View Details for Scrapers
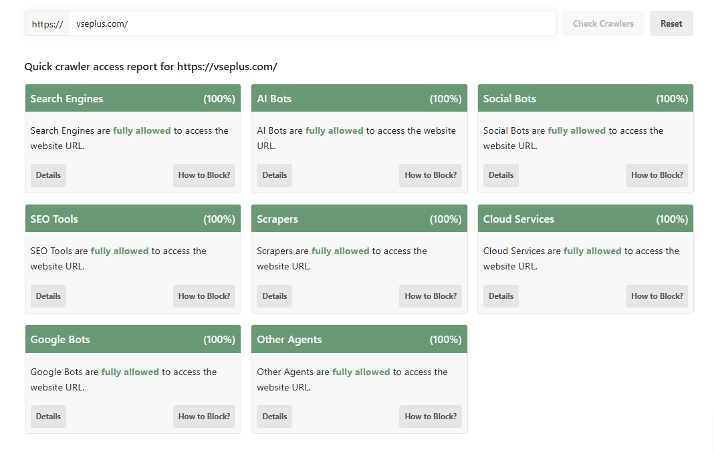Image resolution: width=714 pixels, height=454 pixels. pyautogui.click(x=275, y=296)
